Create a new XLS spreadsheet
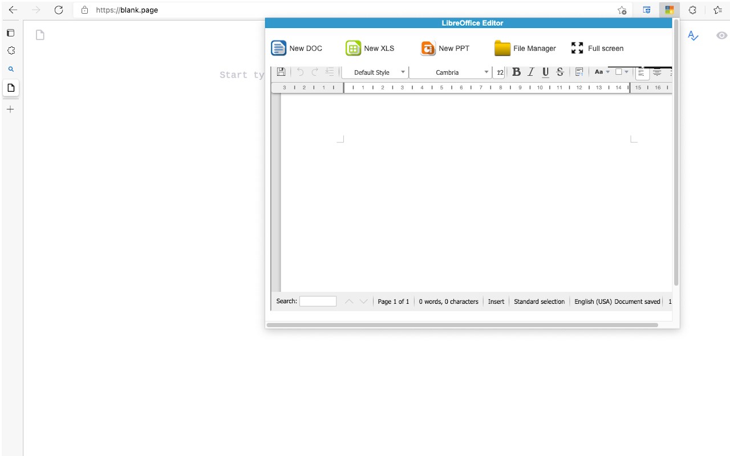Image resolution: width=730 pixels, height=456 pixels. click(370, 48)
